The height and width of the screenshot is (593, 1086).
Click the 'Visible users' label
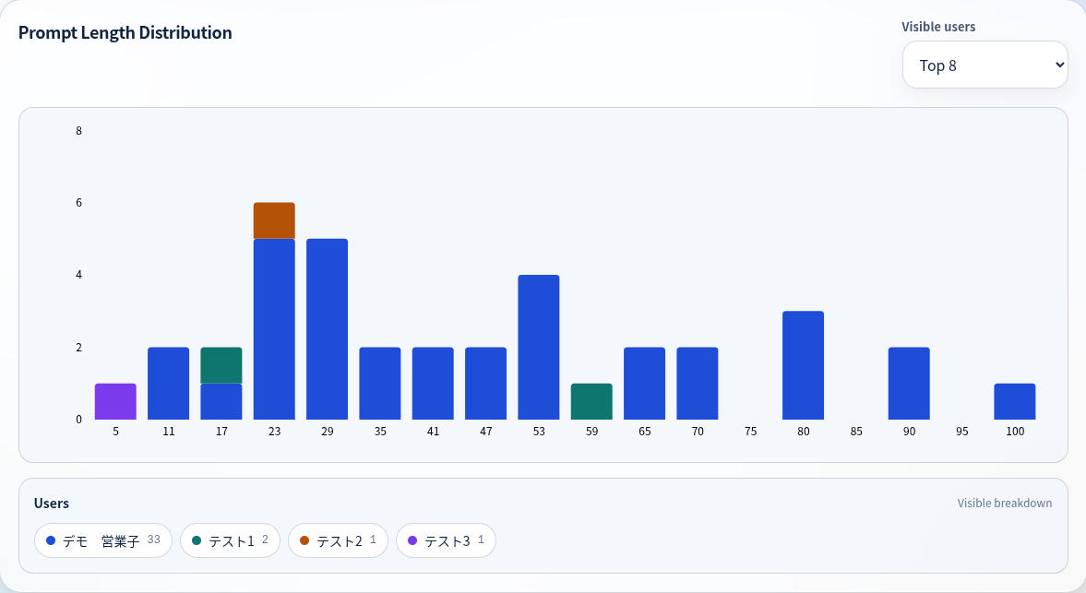pos(938,27)
